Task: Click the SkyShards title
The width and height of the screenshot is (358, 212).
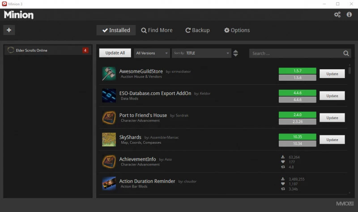Action: click(x=130, y=137)
